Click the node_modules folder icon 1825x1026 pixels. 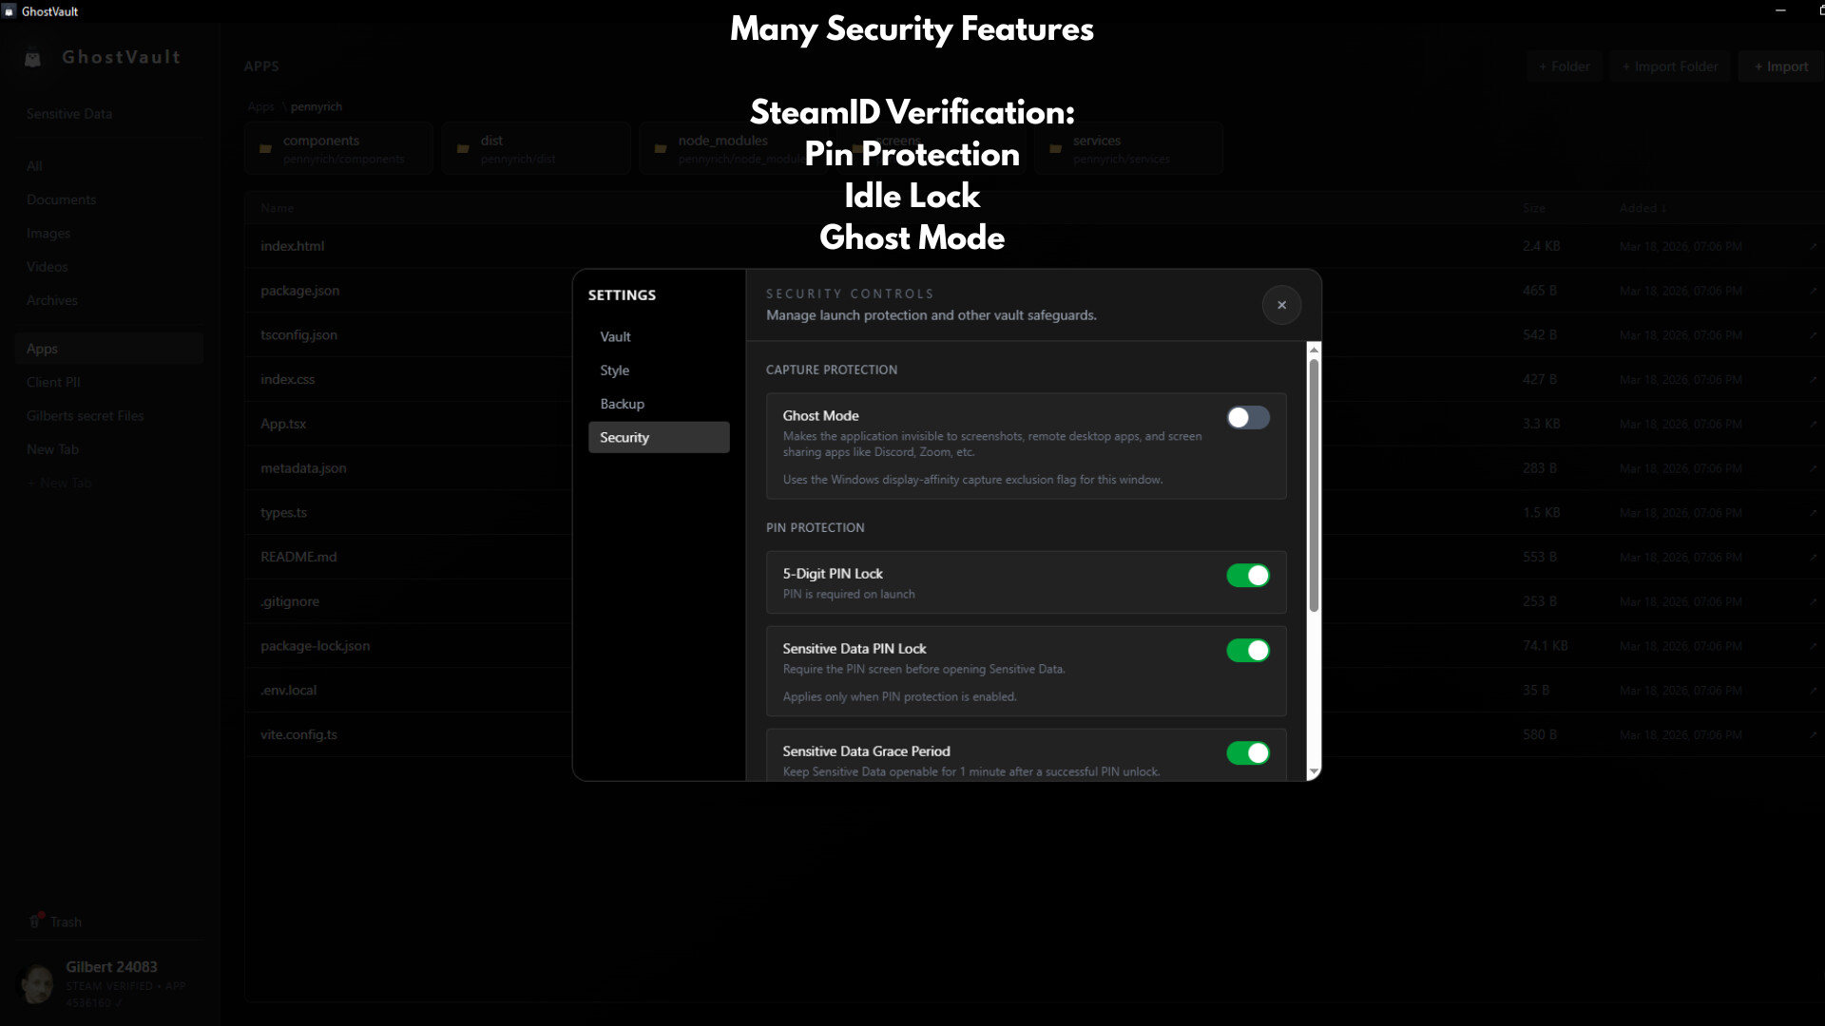coord(661,148)
